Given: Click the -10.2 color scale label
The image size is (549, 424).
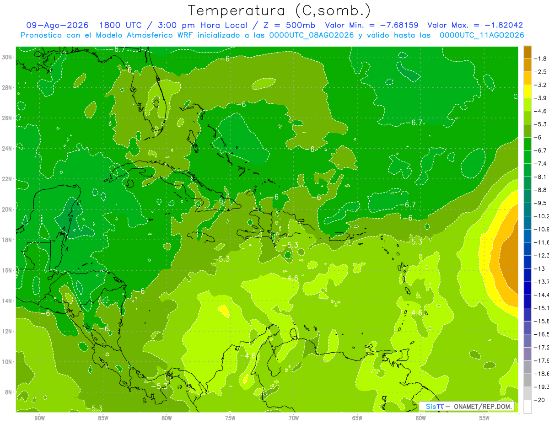Looking at the screenshot, I should (x=542, y=216).
